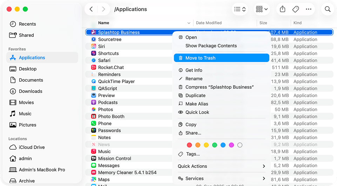Expand the Quick Actions submenu

click(222, 166)
